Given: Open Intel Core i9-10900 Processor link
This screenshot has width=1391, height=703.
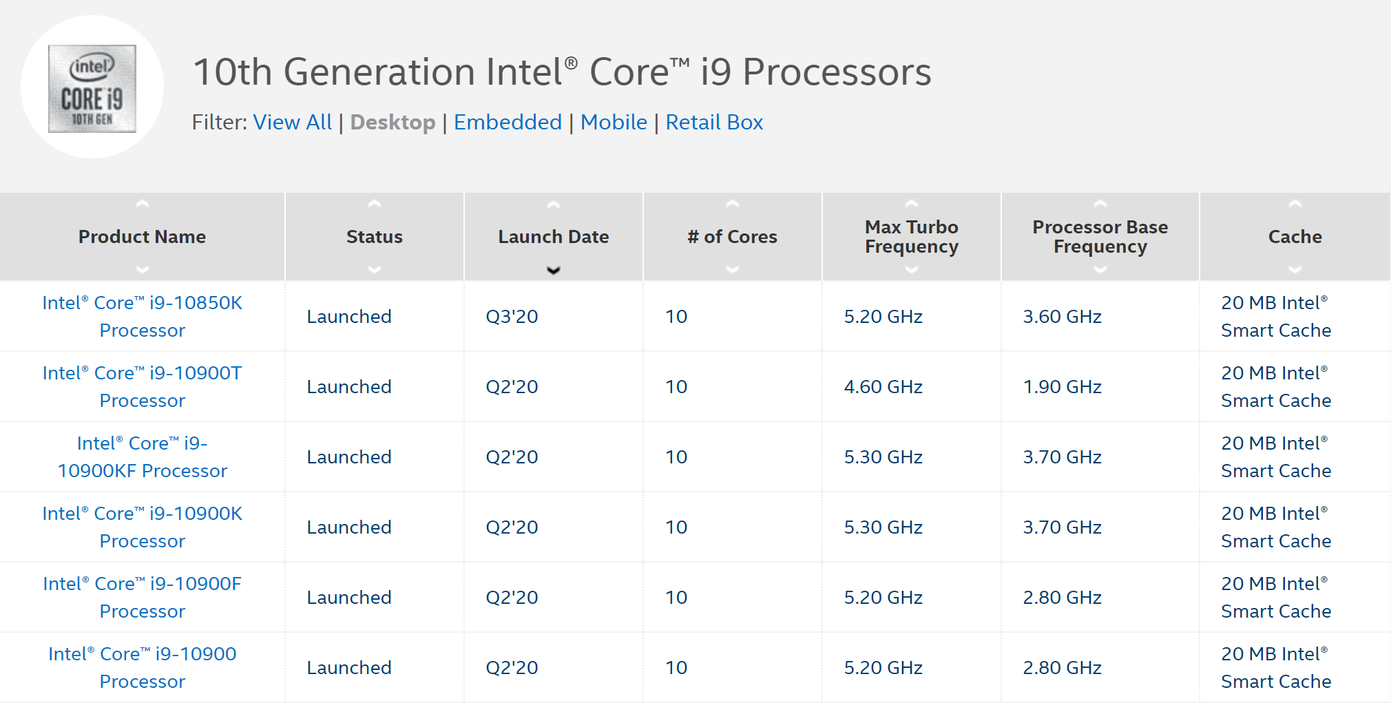Looking at the screenshot, I should coord(143,667).
